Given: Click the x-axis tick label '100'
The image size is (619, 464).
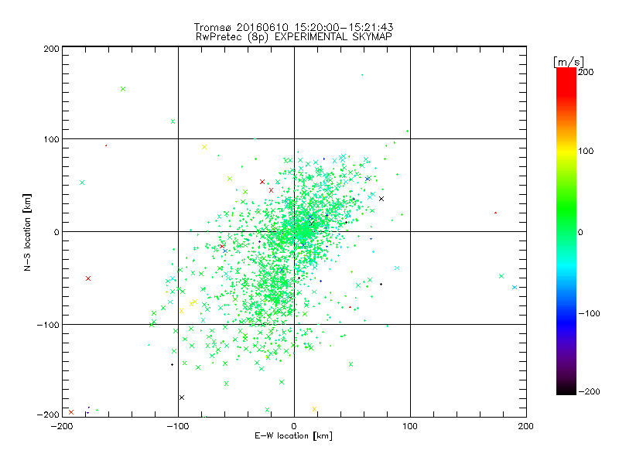Looking at the screenshot, I should point(410,426).
